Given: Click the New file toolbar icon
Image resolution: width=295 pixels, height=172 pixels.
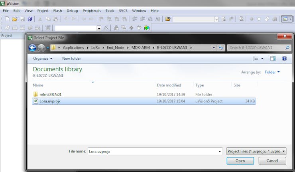Looking at the screenshot, I should [x=7, y=19].
